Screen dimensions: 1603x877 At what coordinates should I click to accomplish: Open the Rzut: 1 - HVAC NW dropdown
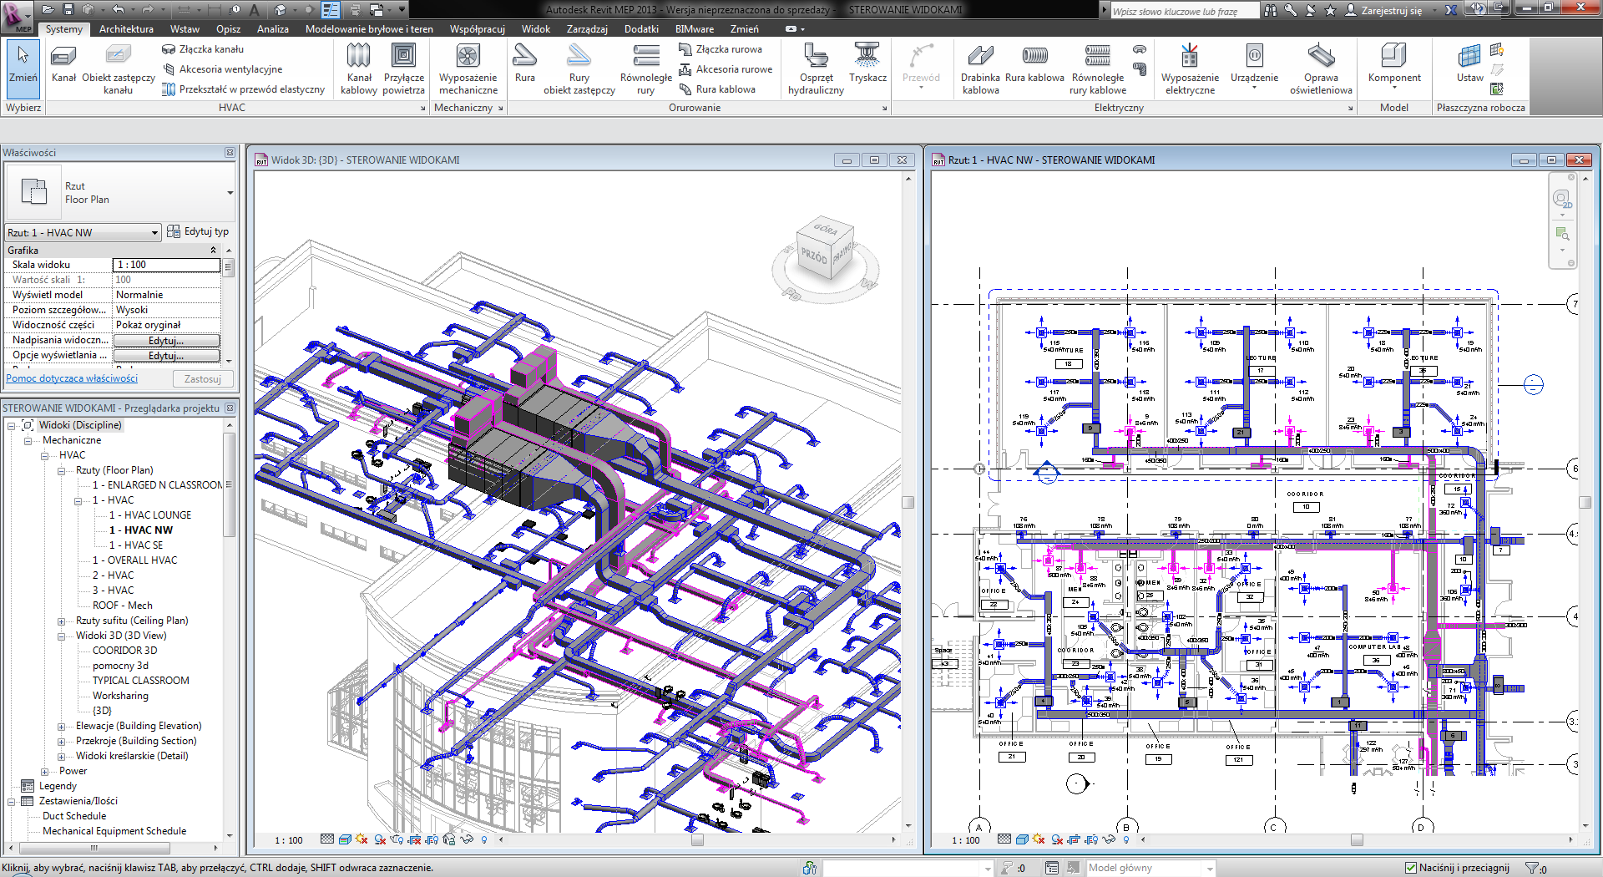[154, 233]
